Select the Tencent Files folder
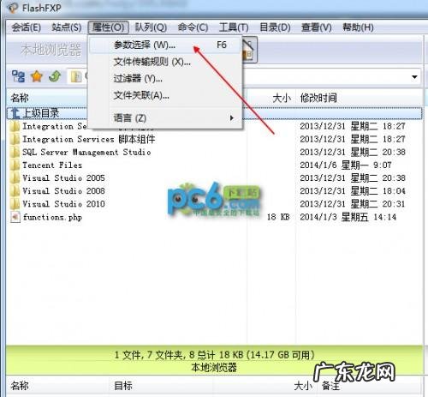Screen dimensions: 428x397 coord(52,165)
